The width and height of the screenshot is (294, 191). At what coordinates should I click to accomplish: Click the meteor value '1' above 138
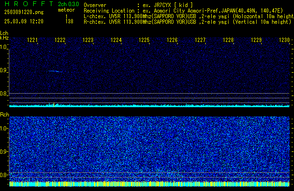[x=66, y=17]
